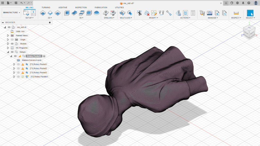Open the SETUP dropdown menu
The image size is (260, 146).
[x=29, y=18]
